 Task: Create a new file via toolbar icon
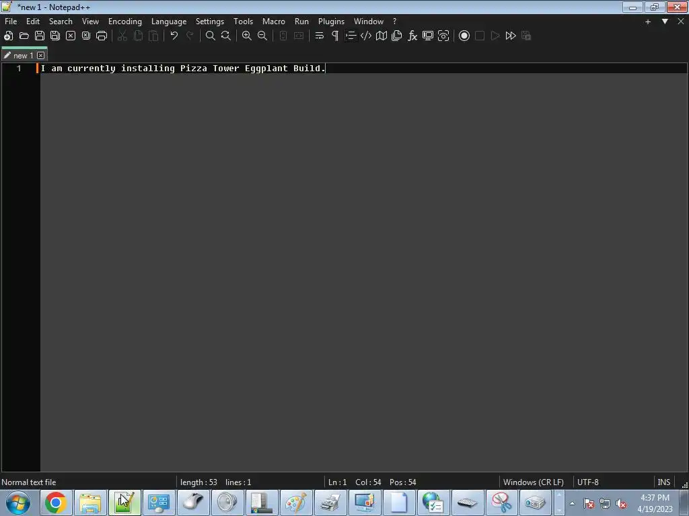(x=8, y=36)
